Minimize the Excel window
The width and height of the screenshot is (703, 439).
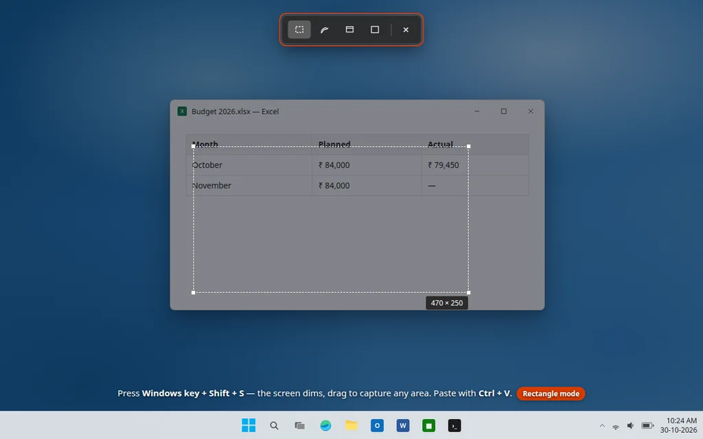click(476, 111)
